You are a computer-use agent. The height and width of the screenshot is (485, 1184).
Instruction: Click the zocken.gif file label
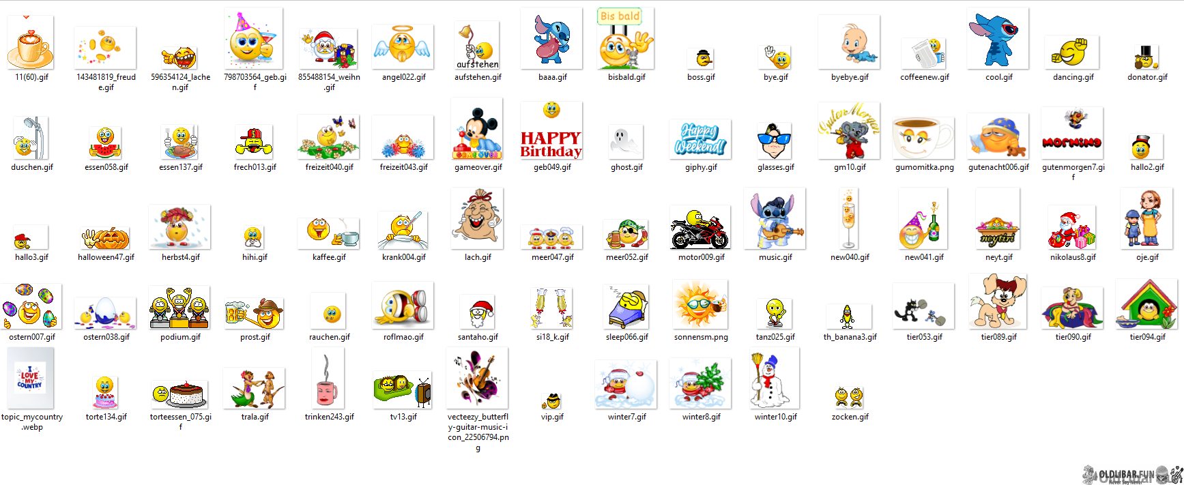pos(850,417)
